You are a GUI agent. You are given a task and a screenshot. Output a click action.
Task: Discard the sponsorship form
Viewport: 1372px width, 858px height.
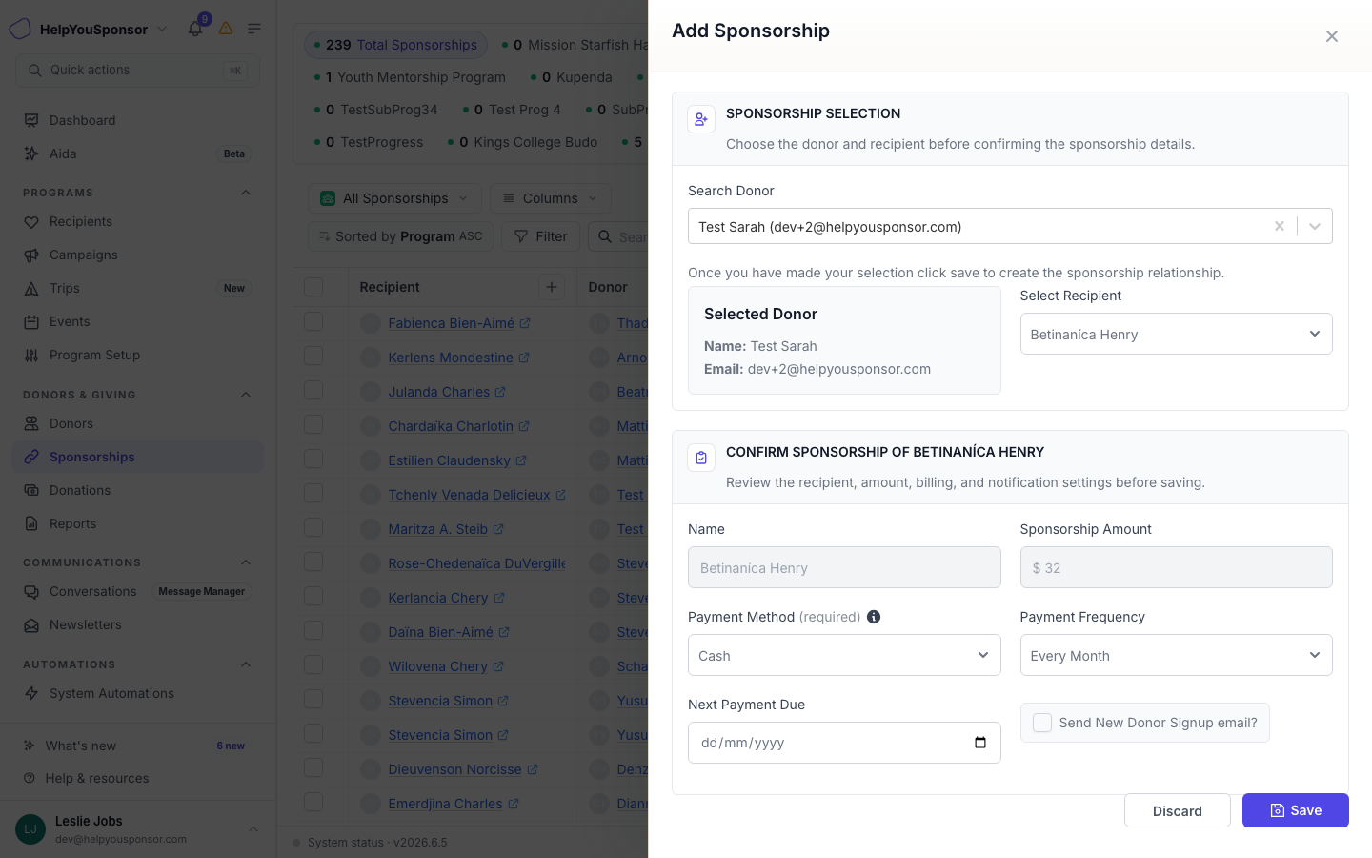[x=1178, y=810]
